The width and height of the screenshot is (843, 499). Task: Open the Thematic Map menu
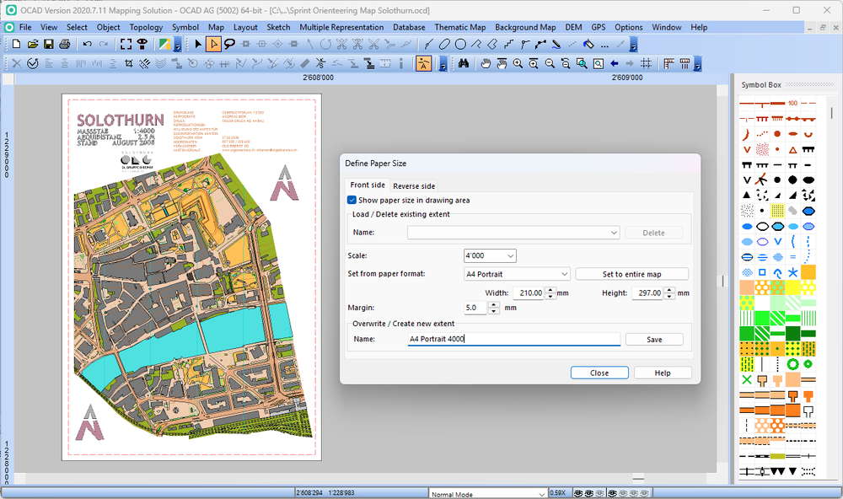pyautogui.click(x=459, y=27)
